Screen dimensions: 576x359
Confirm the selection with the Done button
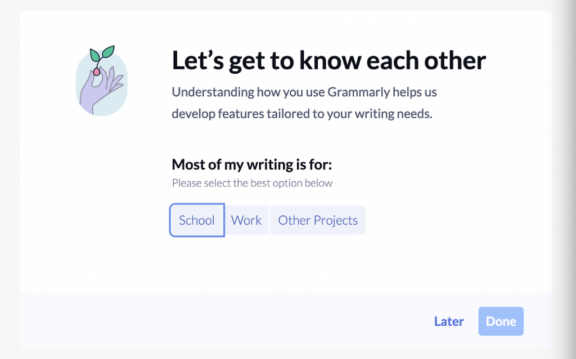click(501, 321)
